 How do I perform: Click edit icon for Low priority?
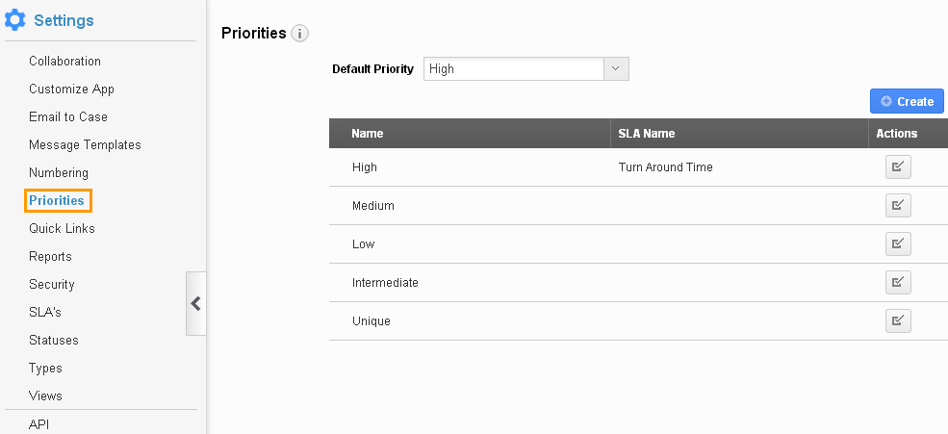[x=898, y=244]
